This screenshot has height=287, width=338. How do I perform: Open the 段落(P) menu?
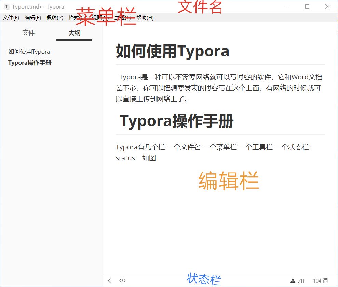tap(55, 18)
